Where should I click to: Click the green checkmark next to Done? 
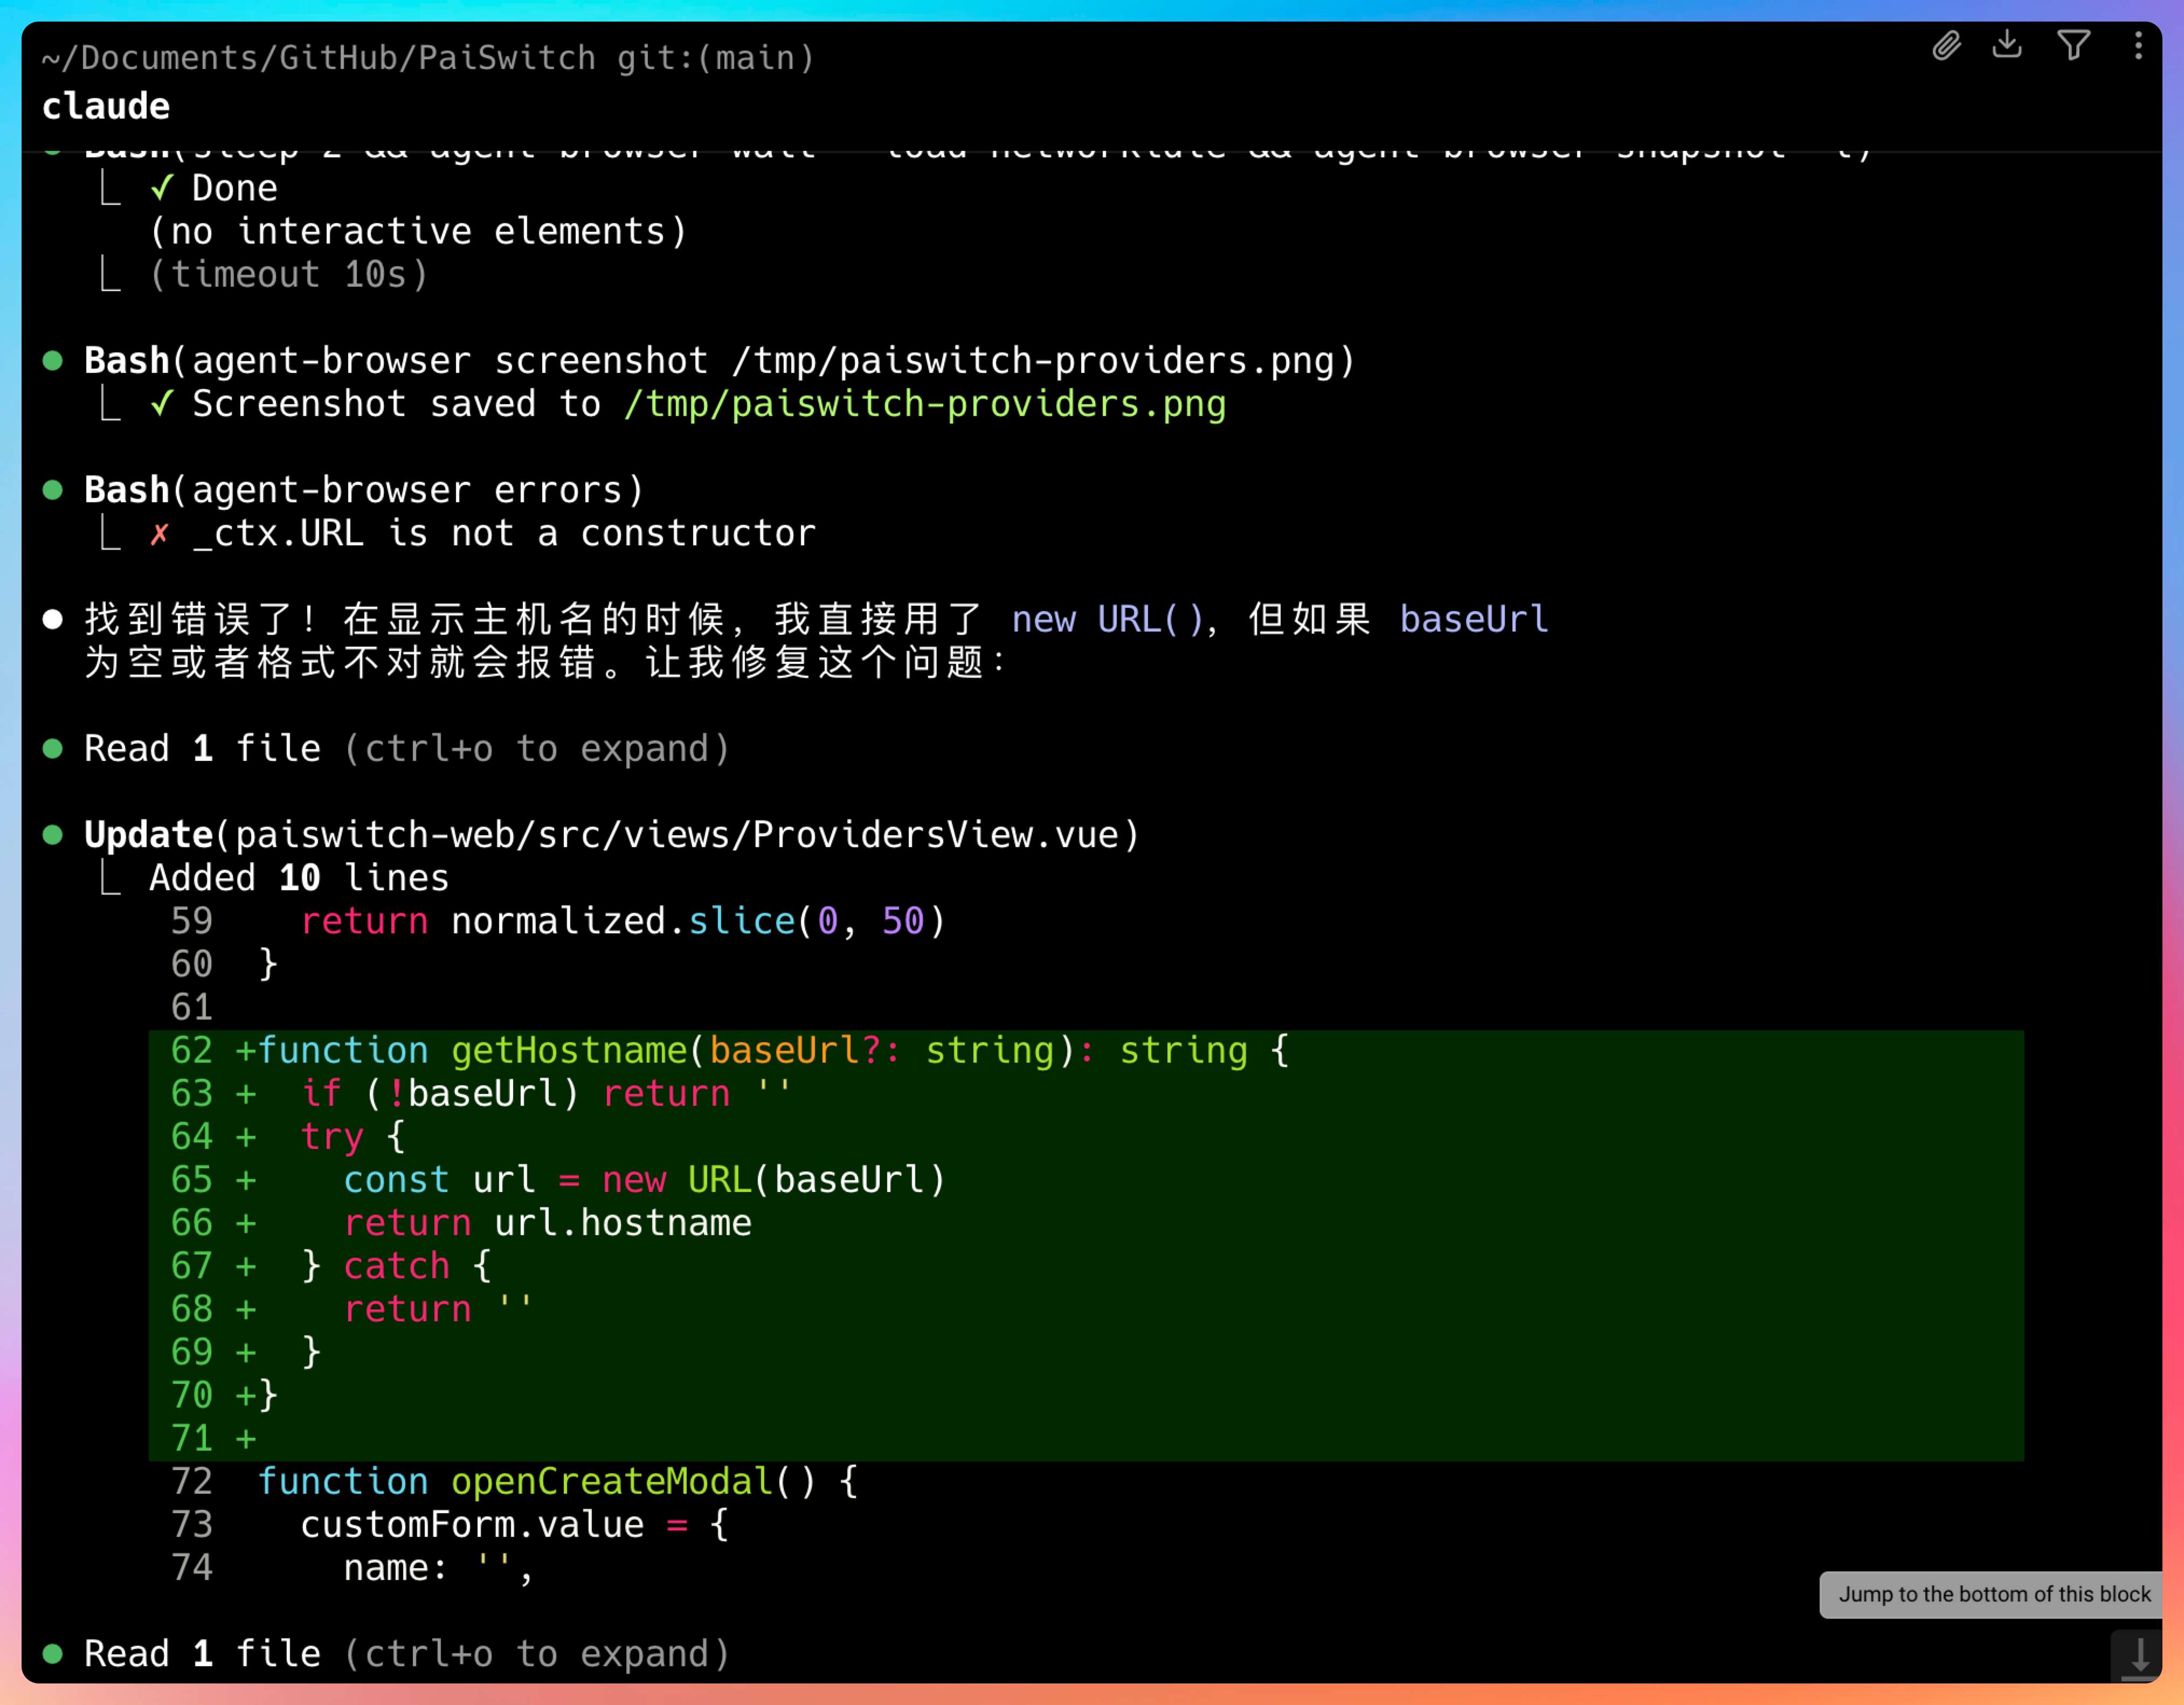[162, 188]
